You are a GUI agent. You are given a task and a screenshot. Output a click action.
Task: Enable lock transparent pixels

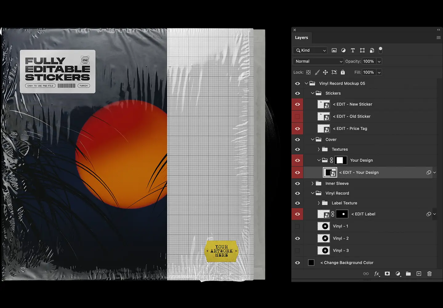click(x=308, y=72)
